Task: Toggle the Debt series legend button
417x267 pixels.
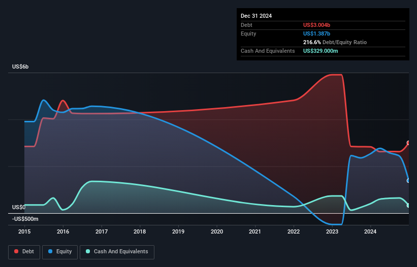Action: pos(24,252)
